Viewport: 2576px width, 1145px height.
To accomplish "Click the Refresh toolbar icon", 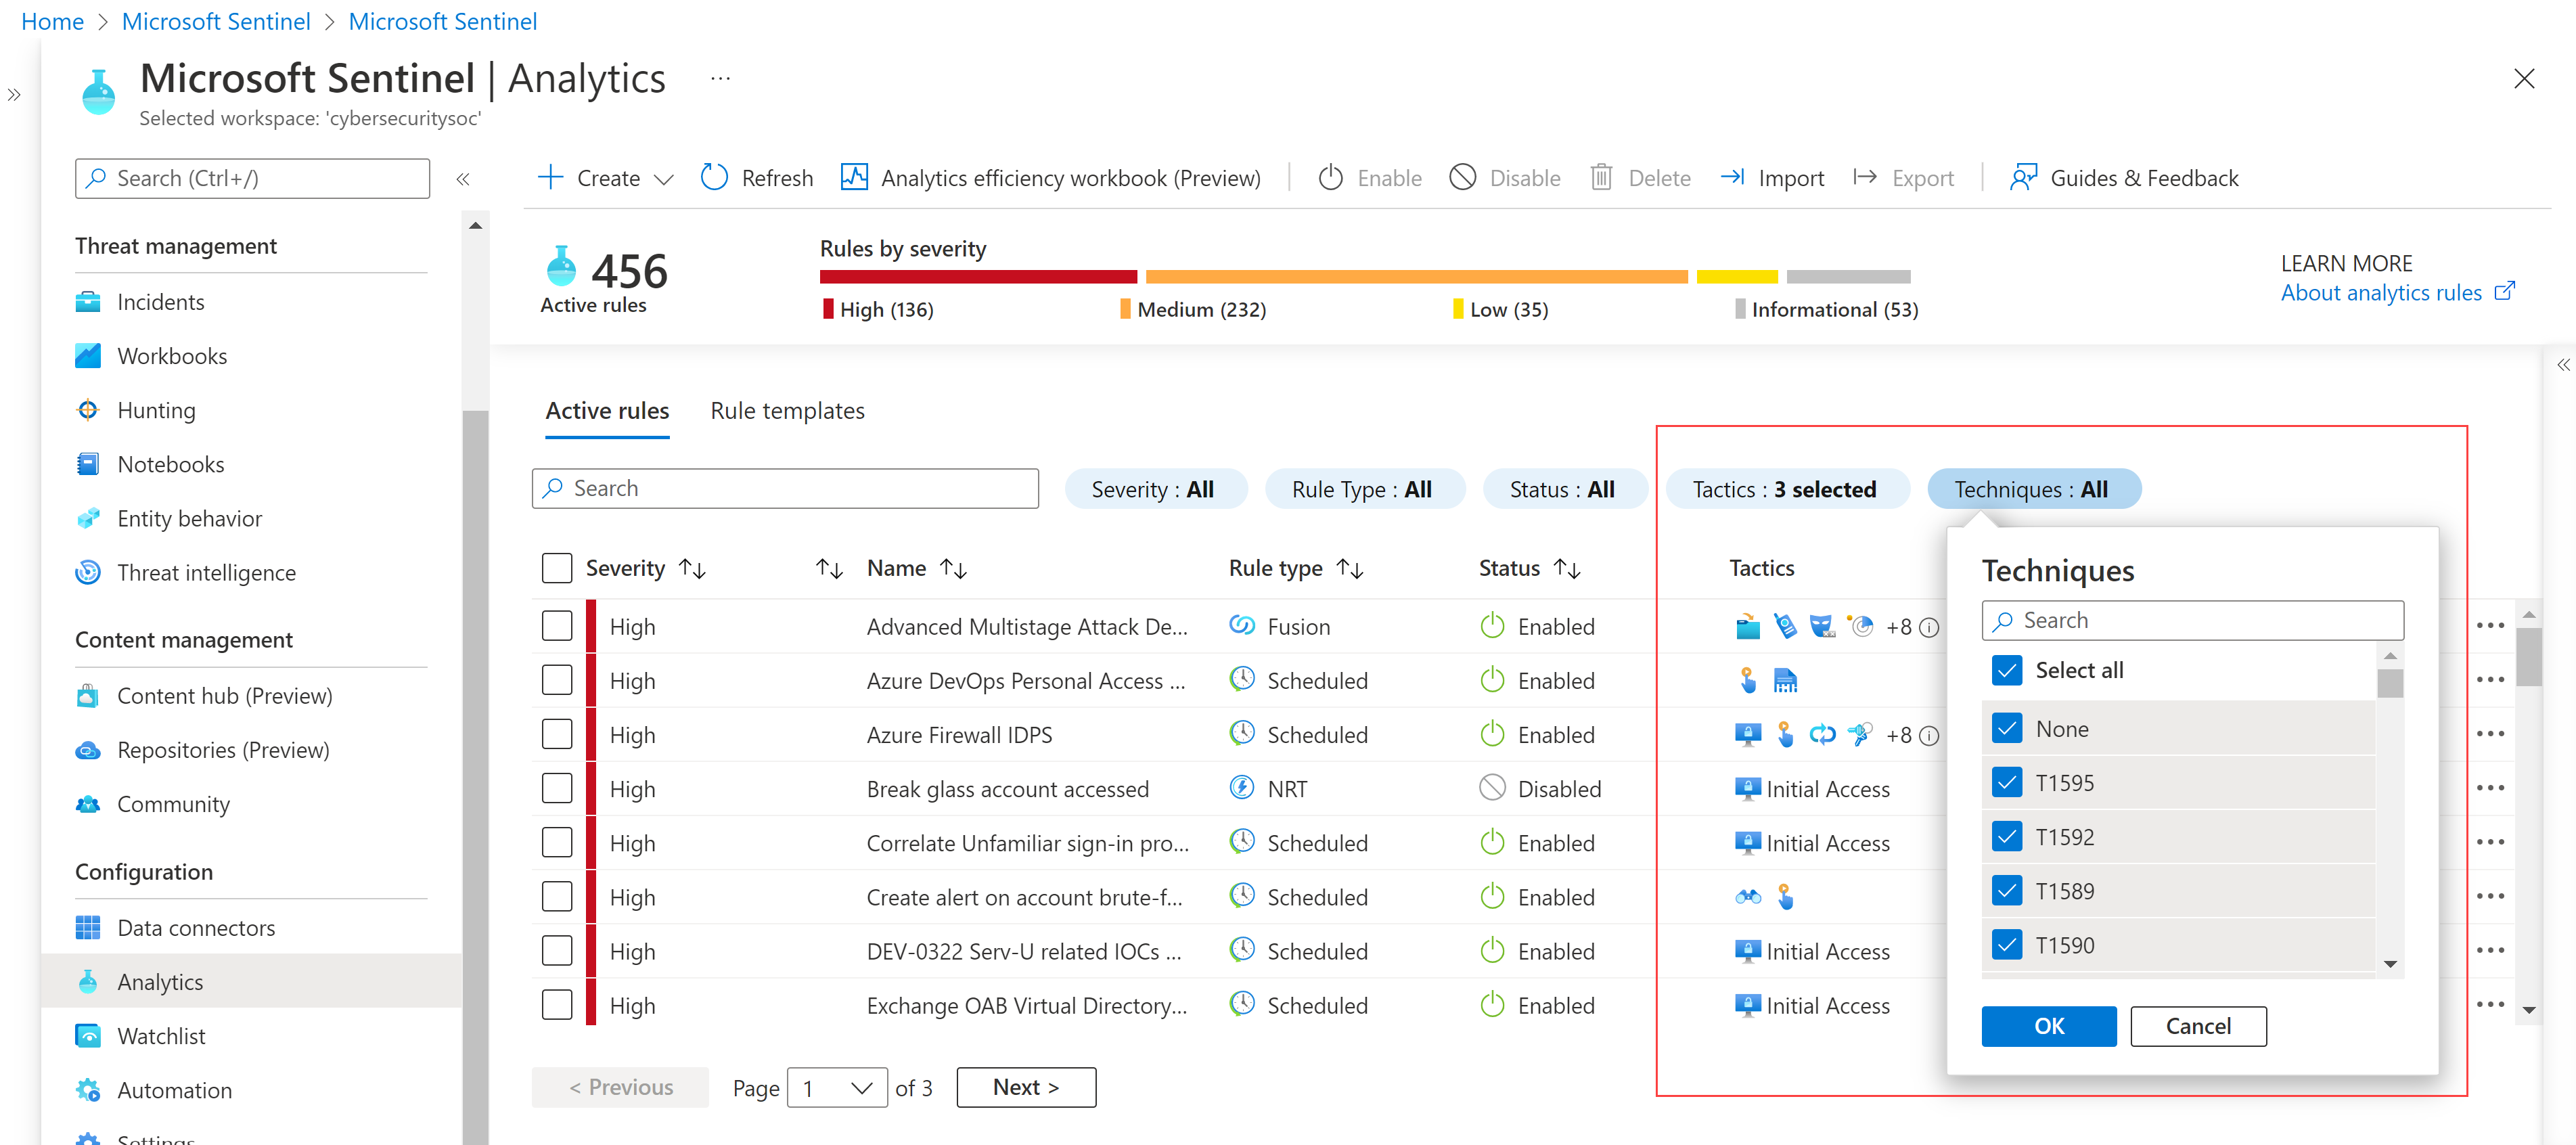I will coord(714,177).
